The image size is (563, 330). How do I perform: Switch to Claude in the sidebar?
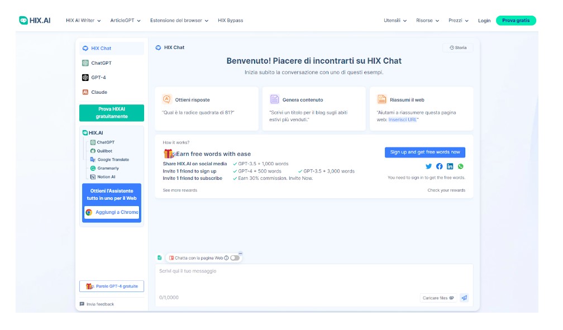point(99,92)
